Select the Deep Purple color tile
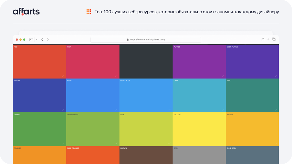 [x=252, y=62]
